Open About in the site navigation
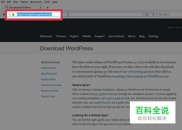The height and width of the screenshot is (130, 182). pos(132,36)
